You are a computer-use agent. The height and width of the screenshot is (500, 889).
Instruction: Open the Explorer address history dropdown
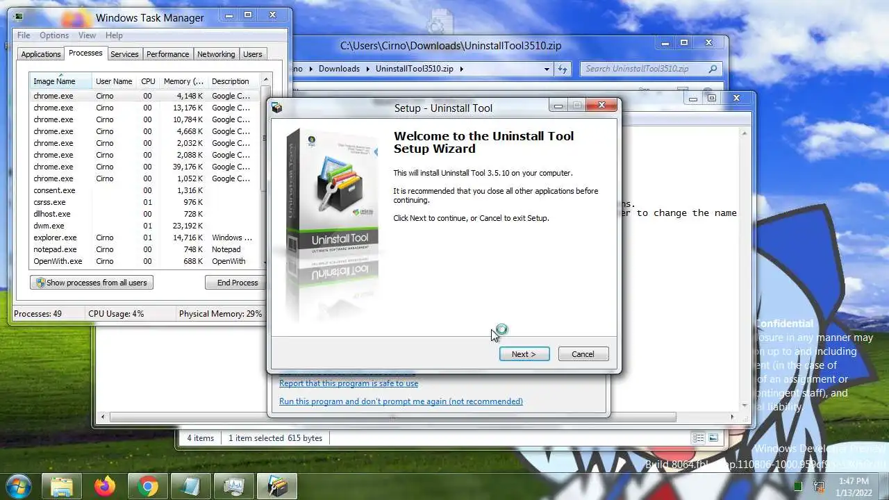pos(547,69)
